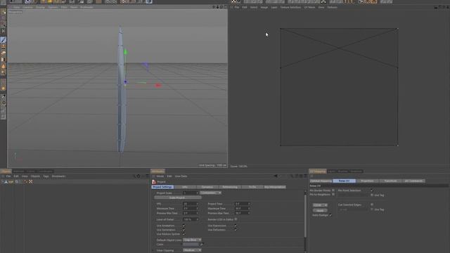Screen dimensions: 450x253
Task: Click the green Y-axis handle in viewport
Action: pyautogui.click(x=125, y=52)
